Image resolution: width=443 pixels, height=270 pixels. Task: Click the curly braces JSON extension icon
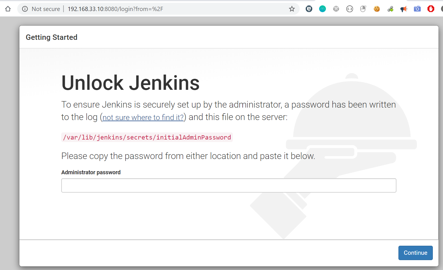(350, 9)
